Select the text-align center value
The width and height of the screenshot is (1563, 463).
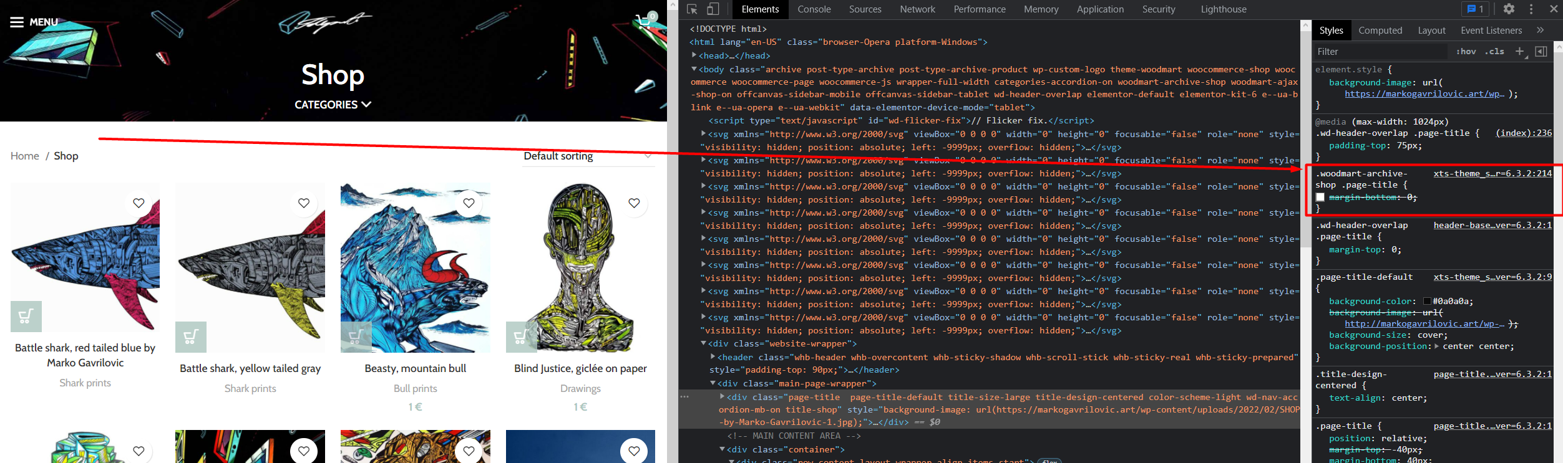click(1408, 398)
